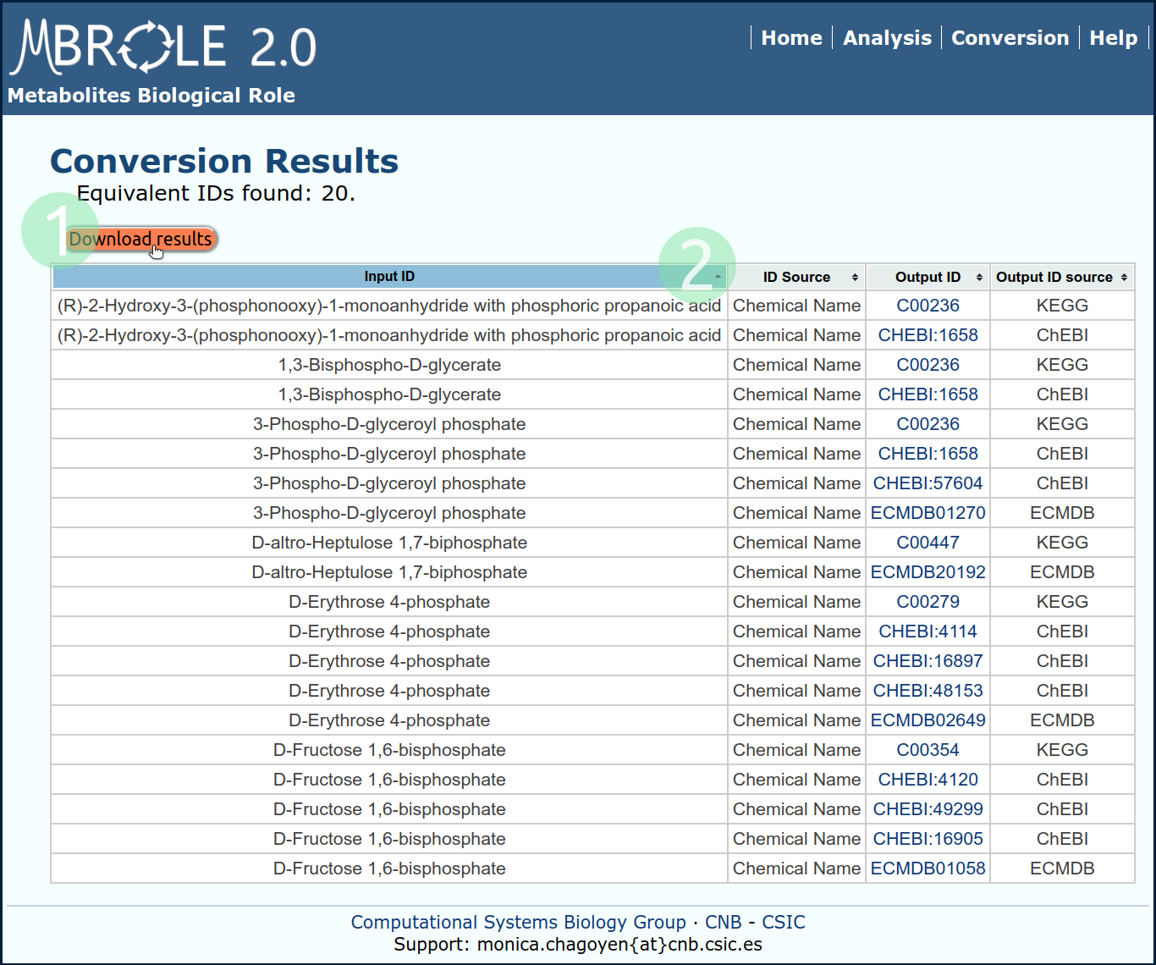Open the CHEBI:57604 link
The width and height of the screenshot is (1156, 965).
point(928,483)
